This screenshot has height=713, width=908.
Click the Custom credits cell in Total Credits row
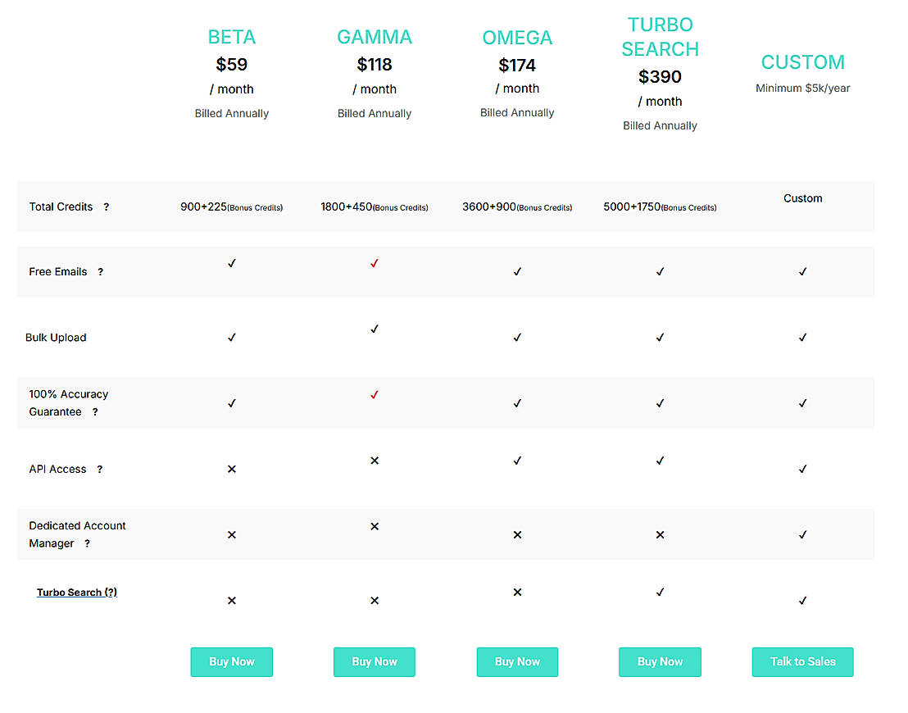coord(802,198)
